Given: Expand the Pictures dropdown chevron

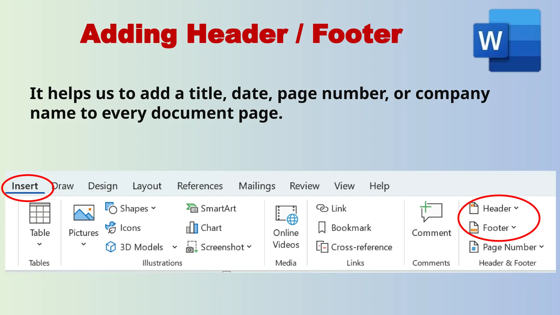Looking at the screenshot, I should click(84, 244).
